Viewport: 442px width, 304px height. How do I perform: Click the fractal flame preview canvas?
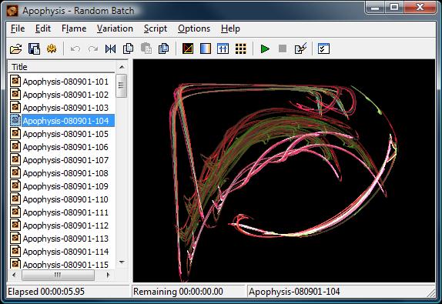tap(284, 170)
